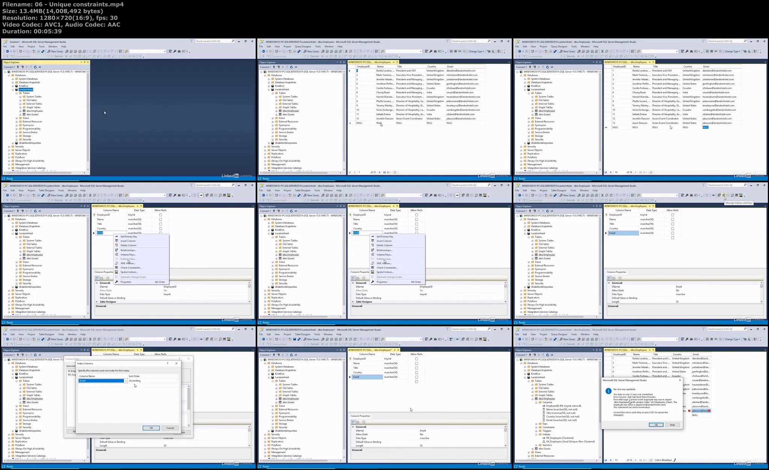Open the Project menu in Solution1 window
Image resolution: width=769 pixels, height=470 pixels.
point(31,46)
